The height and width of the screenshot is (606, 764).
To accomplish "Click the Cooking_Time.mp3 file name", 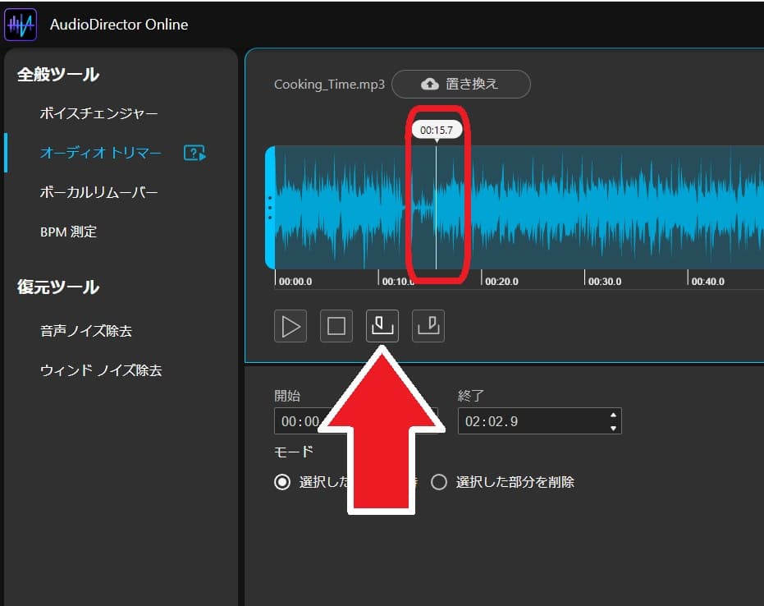I will (x=329, y=85).
